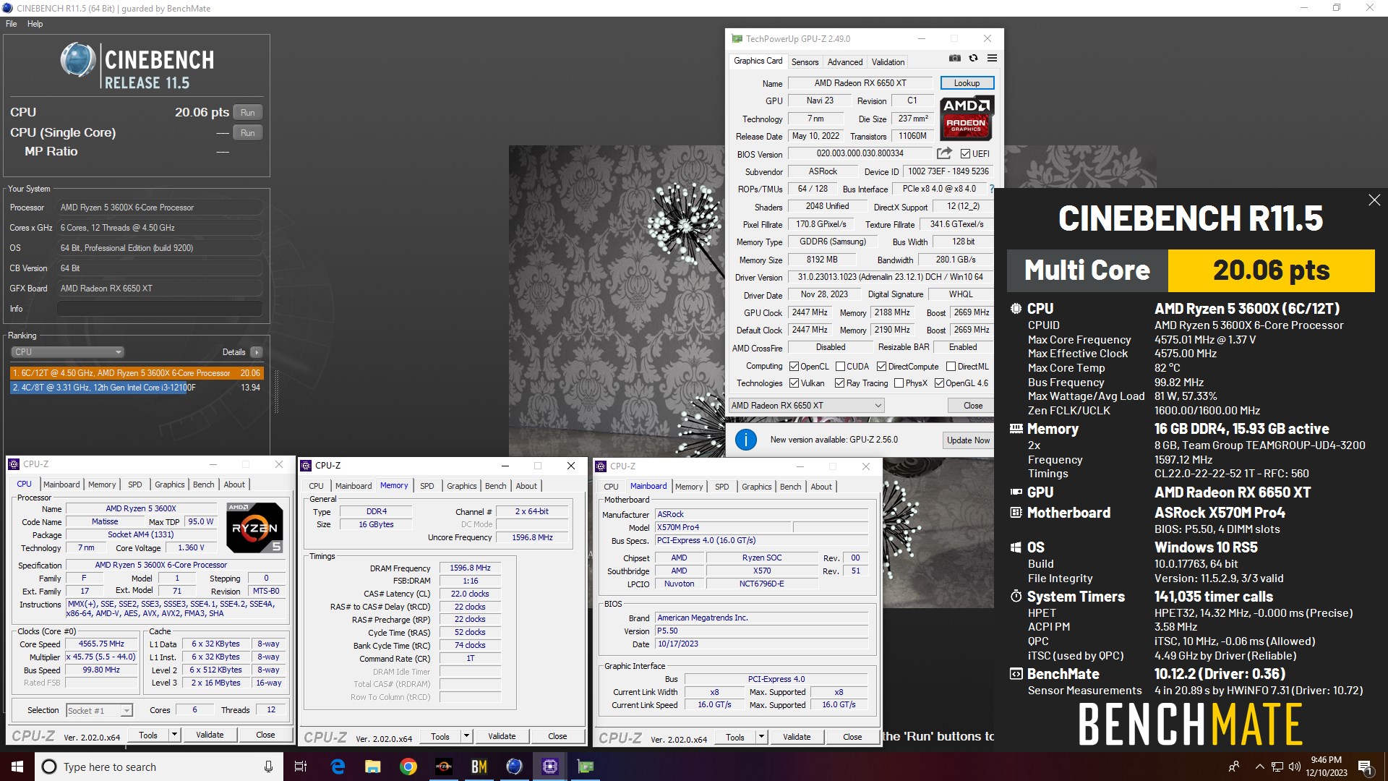Viewport: 1388px width, 781px height.
Task: Run the CPU (Single Core) test
Action: point(247,133)
